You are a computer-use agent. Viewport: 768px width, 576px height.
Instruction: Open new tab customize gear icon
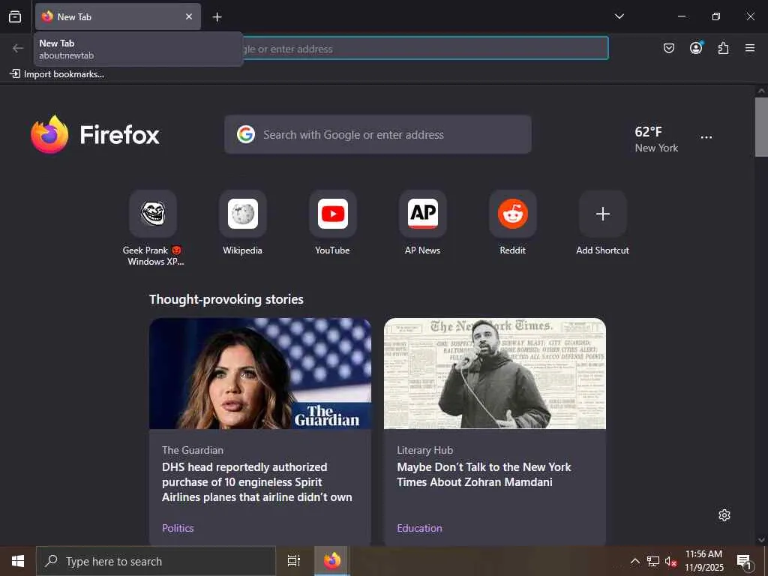pos(724,515)
